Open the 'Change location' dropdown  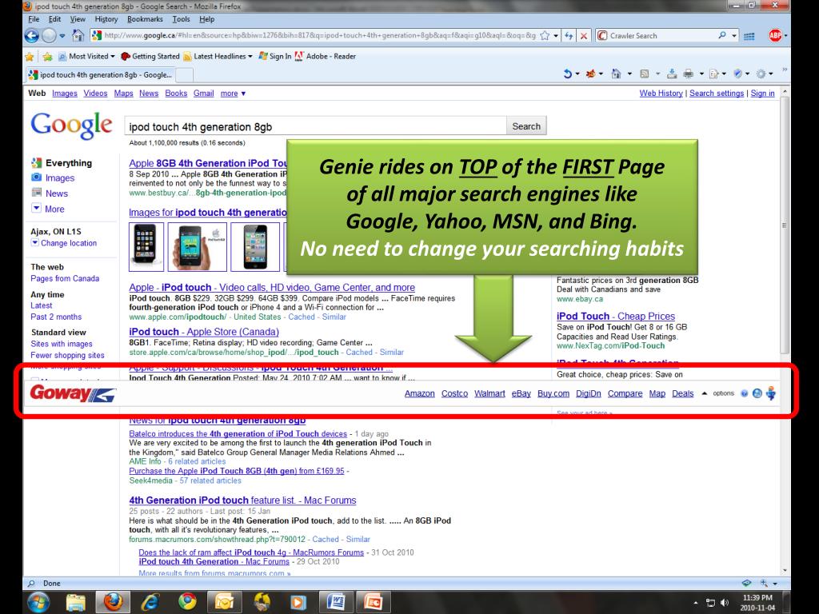64,243
